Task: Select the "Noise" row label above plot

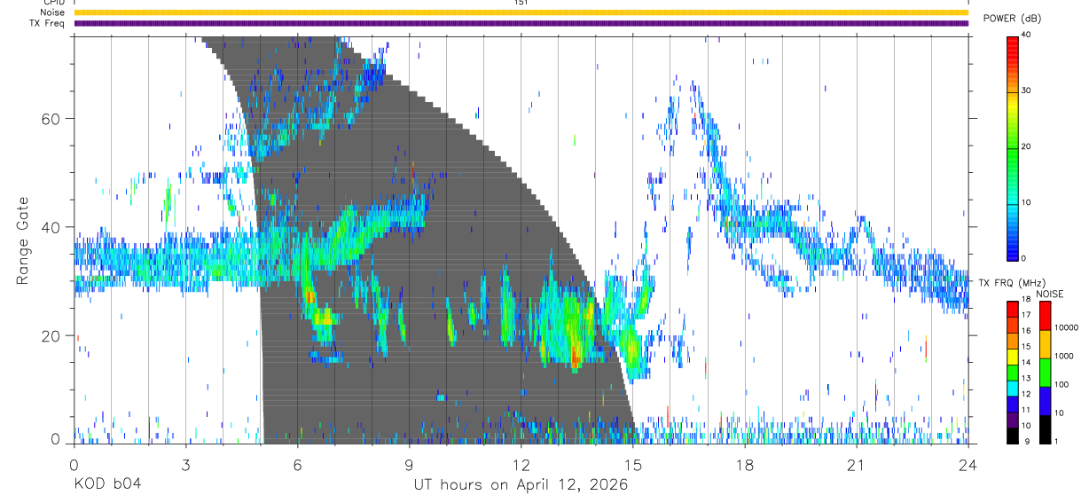Action: [52, 12]
